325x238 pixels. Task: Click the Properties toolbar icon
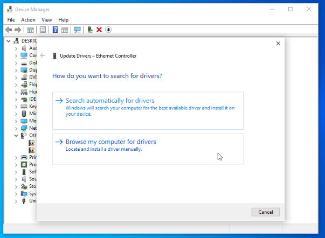[43, 30]
